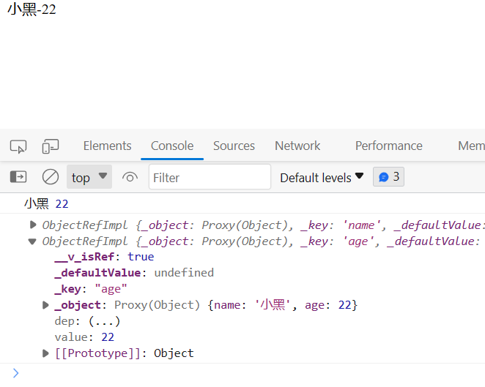
Task: Toggle the device toolbar icon
Action: coord(51,146)
